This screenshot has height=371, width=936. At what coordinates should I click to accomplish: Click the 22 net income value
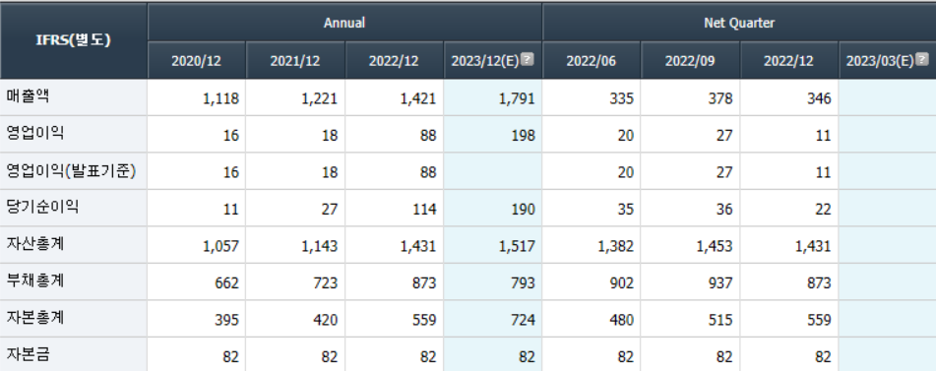click(x=823, y=210)
